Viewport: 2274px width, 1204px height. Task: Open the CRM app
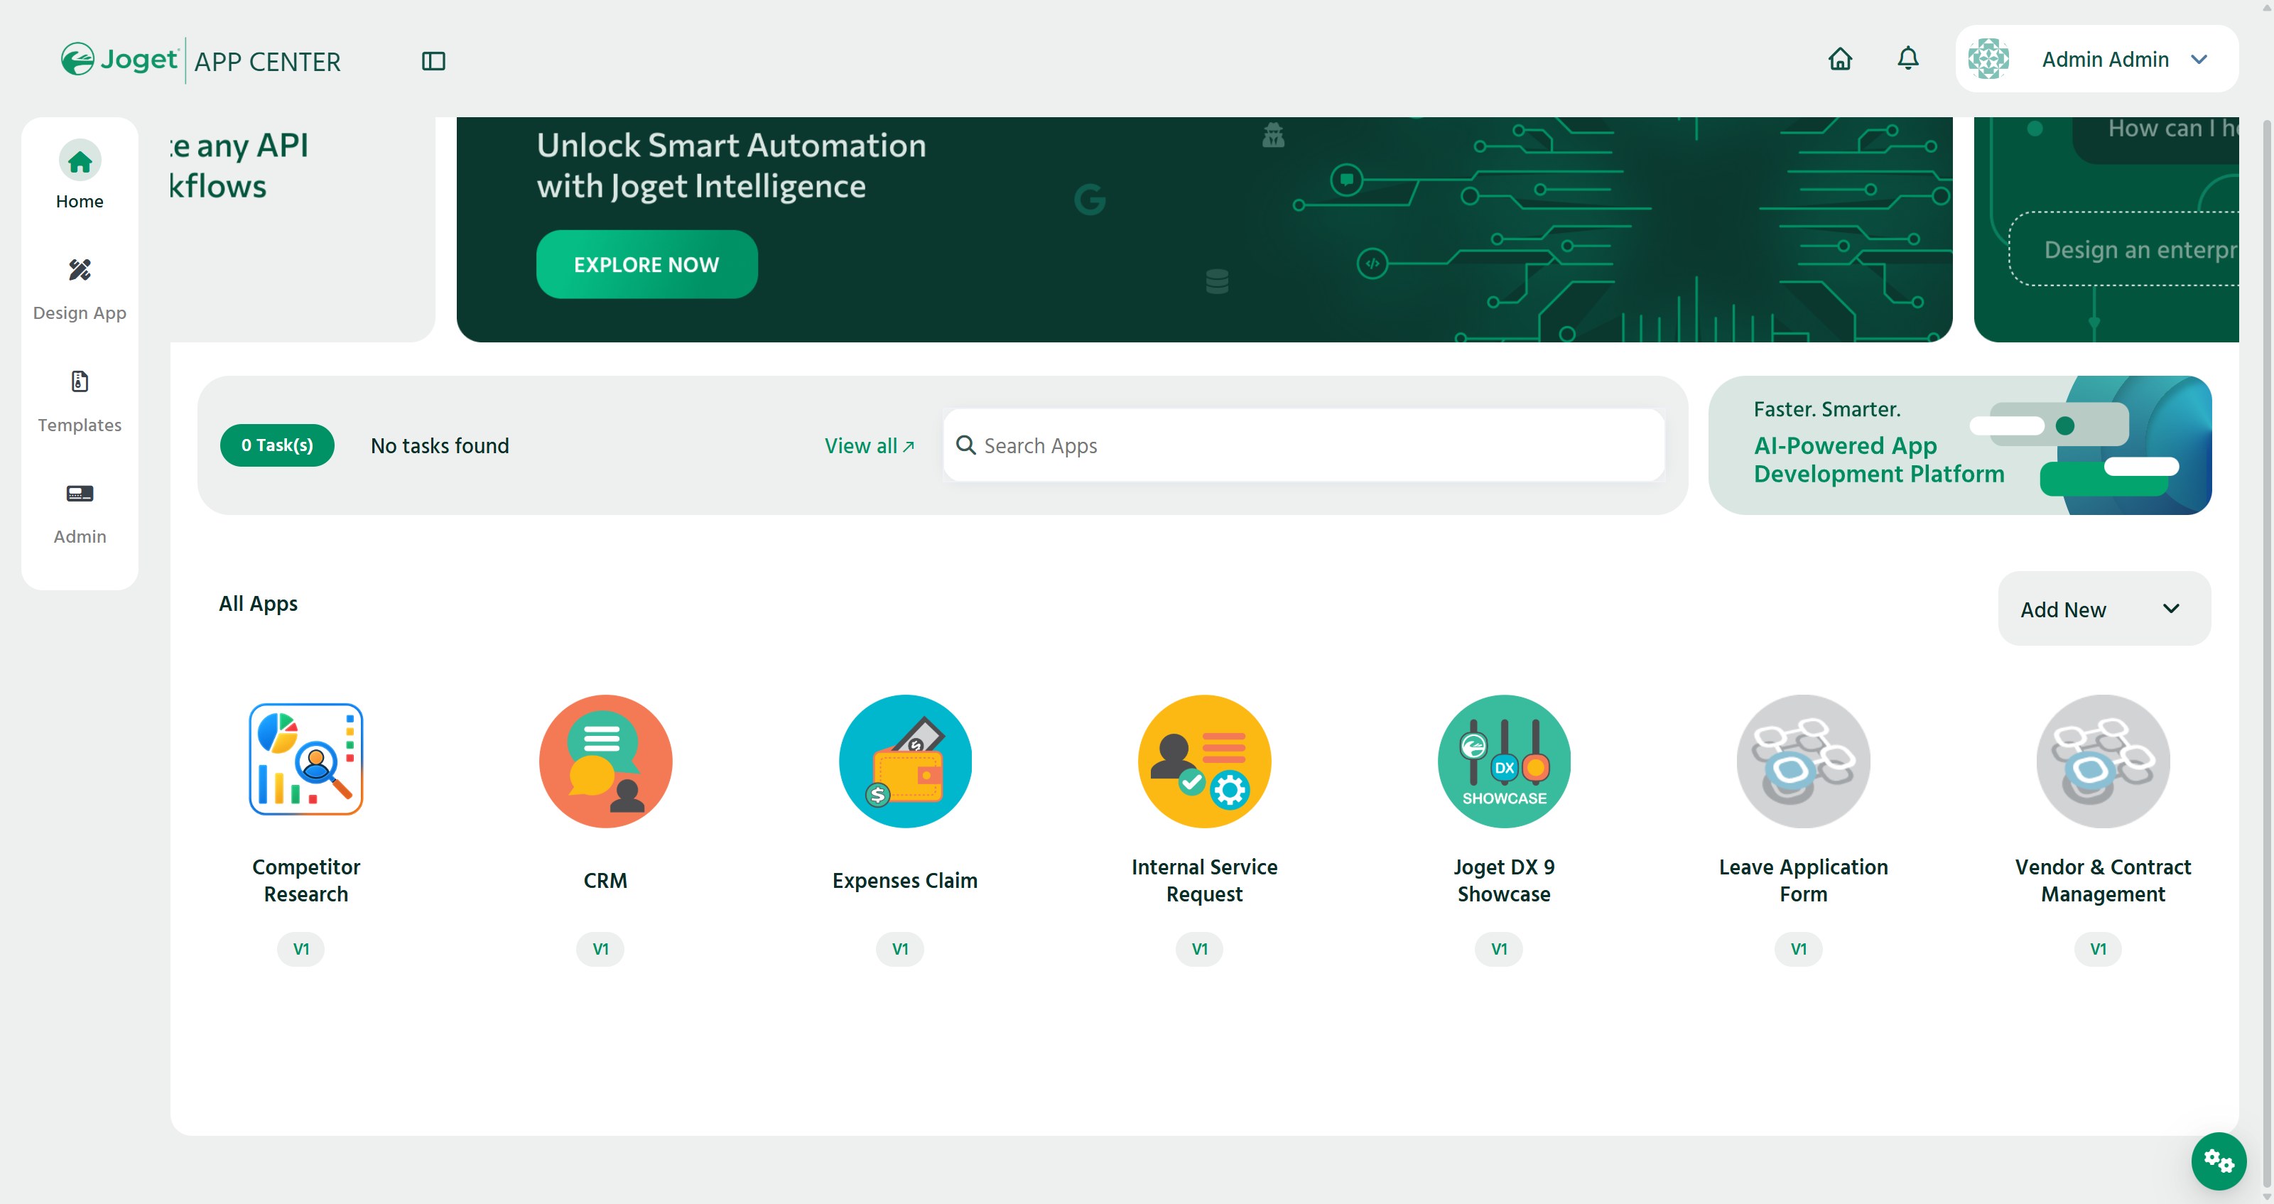605,760
